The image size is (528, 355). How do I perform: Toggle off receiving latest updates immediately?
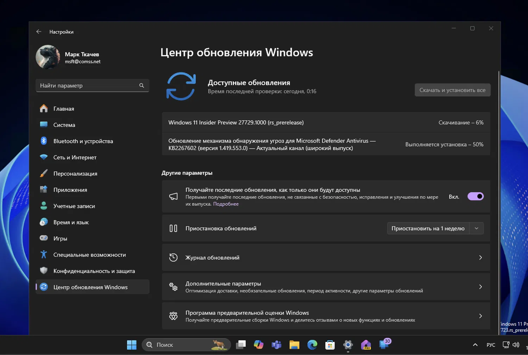click(476, 196)
